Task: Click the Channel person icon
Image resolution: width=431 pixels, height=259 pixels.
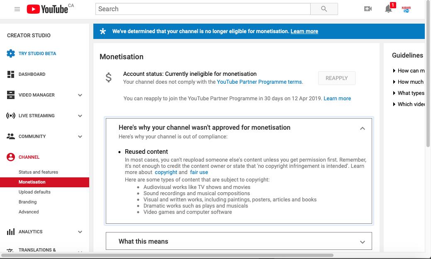Action: point(11,157)
